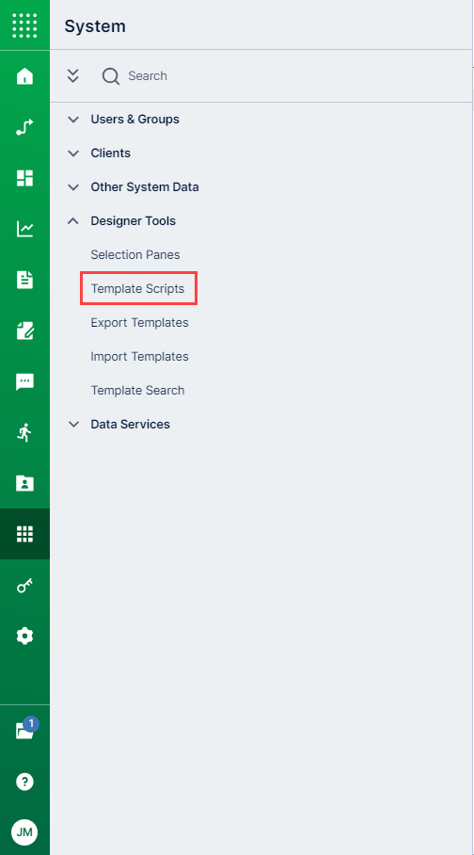
Task: Click the key icon in sidebar
Action: tap(24, 586)
